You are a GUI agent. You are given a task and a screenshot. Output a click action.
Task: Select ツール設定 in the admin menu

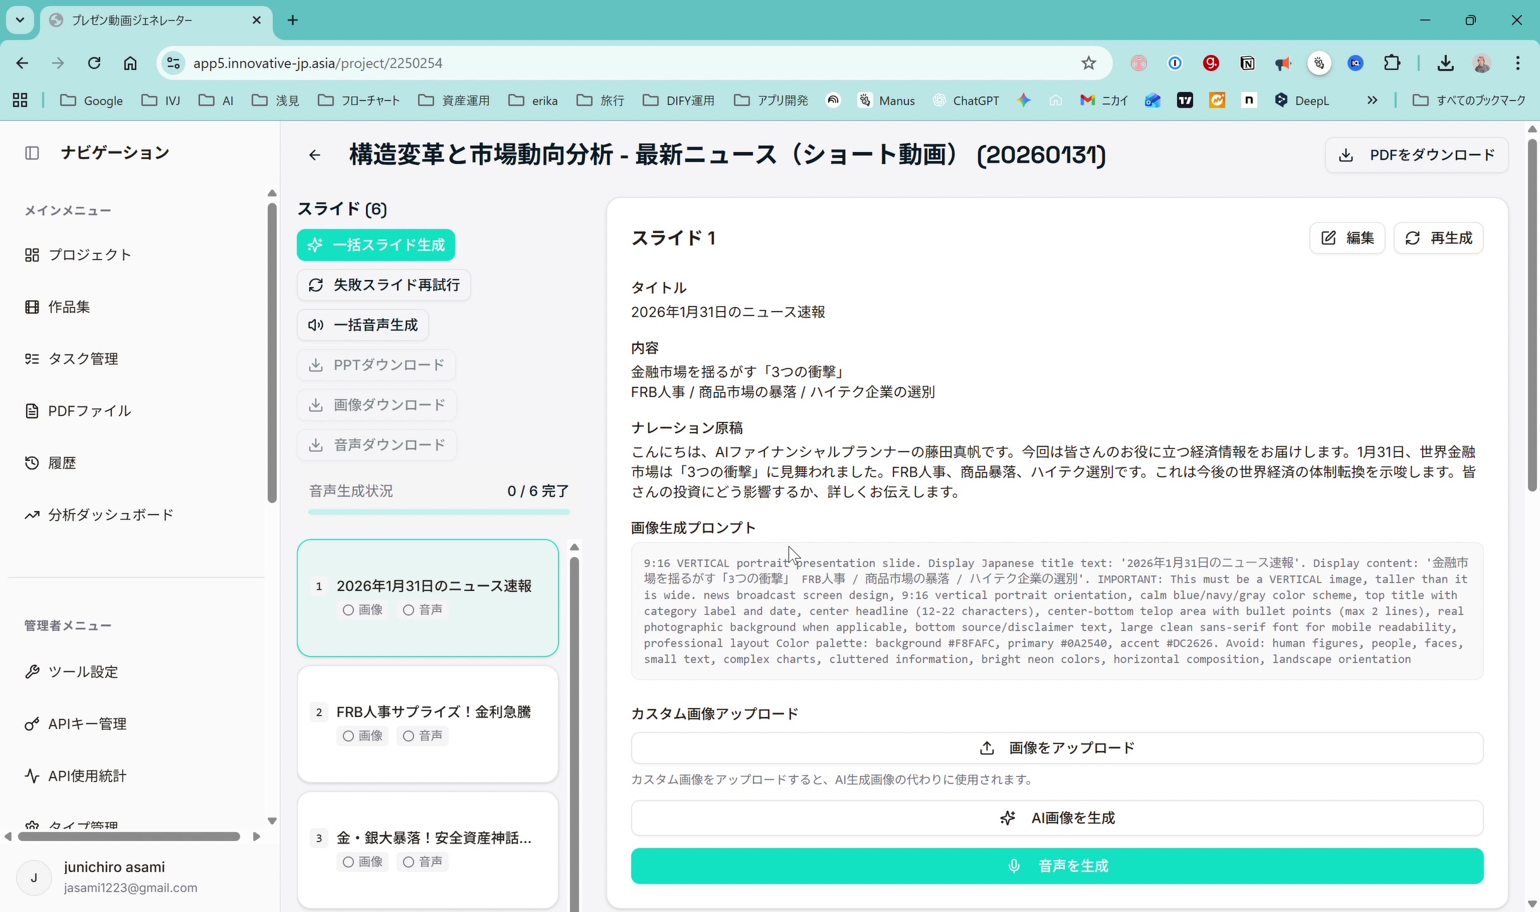tap(82, 671)
